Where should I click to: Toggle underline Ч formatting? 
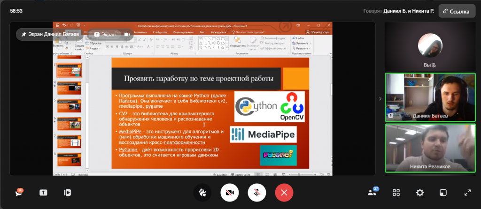118,46
